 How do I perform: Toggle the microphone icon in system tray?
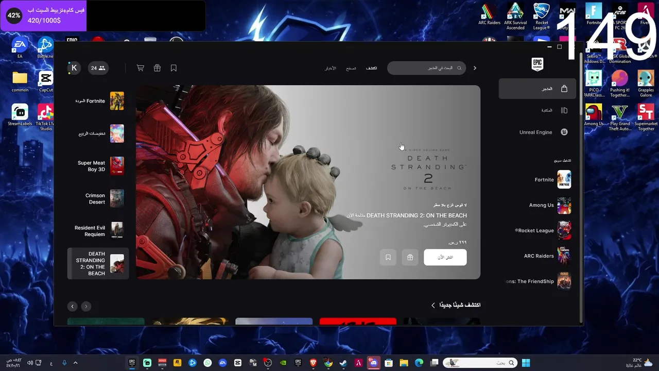pos(64,363)
